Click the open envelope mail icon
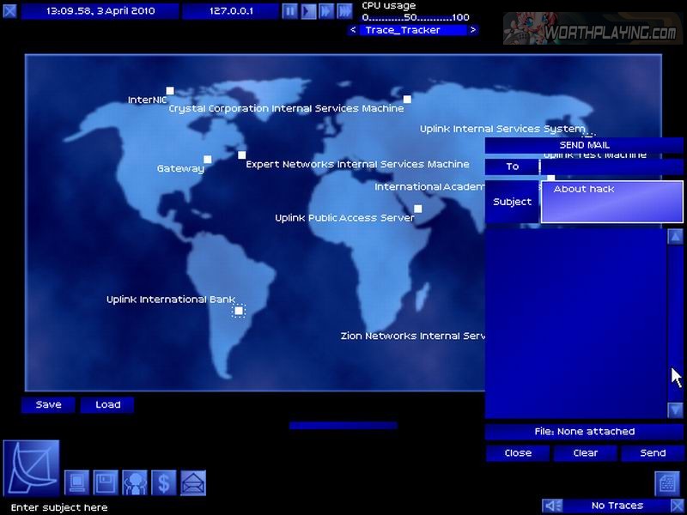 coord(193,482)
